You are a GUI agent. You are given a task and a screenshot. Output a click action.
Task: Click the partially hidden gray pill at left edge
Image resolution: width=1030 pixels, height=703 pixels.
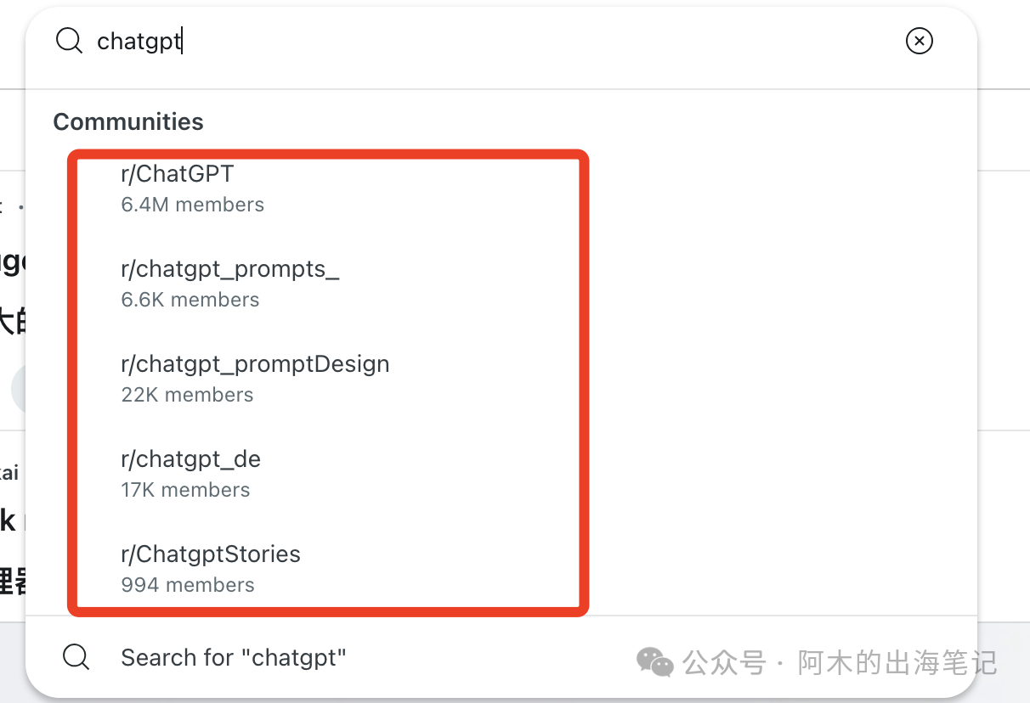click(19, 388)
